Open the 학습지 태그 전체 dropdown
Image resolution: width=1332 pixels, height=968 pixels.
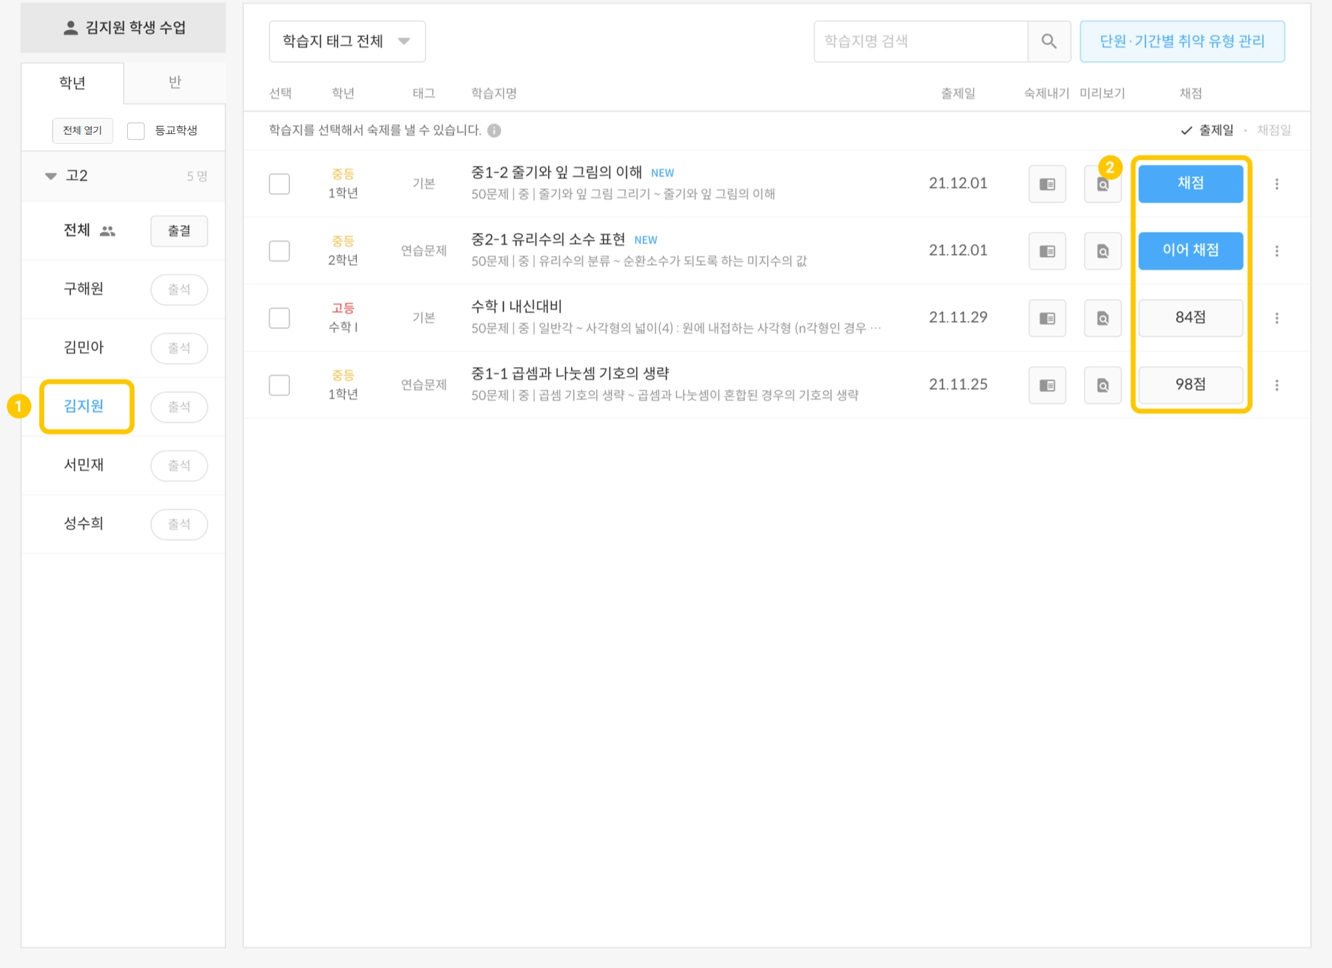[346, 41]
